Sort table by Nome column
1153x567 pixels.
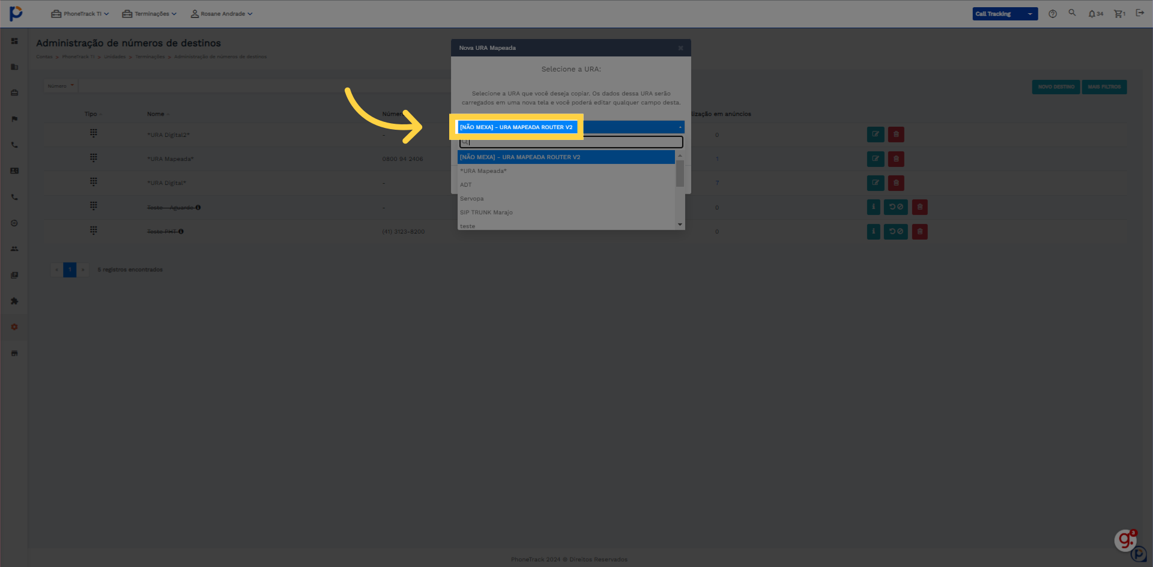159,114
